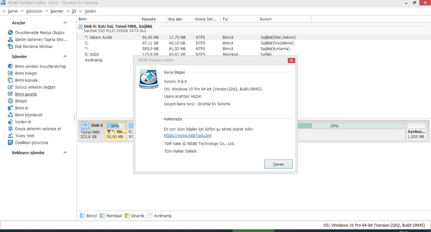
Task: Click the Birimi biçimlendir icon
Action: click(10, 115)
